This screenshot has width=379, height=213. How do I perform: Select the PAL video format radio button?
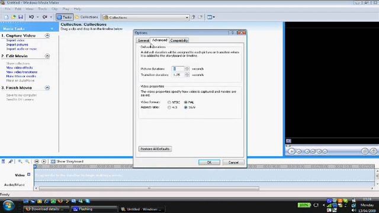click(185, 102)
